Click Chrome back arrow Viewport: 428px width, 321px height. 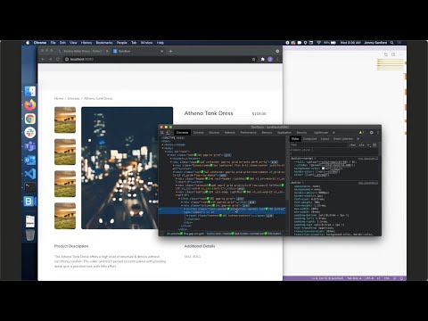(43, 59)
